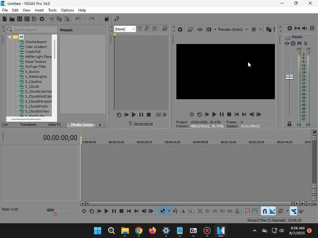Click the Copy icon in main toolbar
This screenshot has width=318, height=238.
pyautogui.click(x=59, y=19)
